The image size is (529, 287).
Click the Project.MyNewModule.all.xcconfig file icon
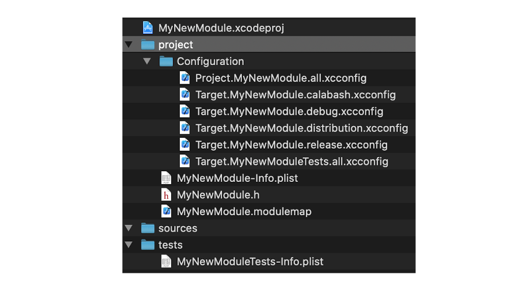(185, 78)
